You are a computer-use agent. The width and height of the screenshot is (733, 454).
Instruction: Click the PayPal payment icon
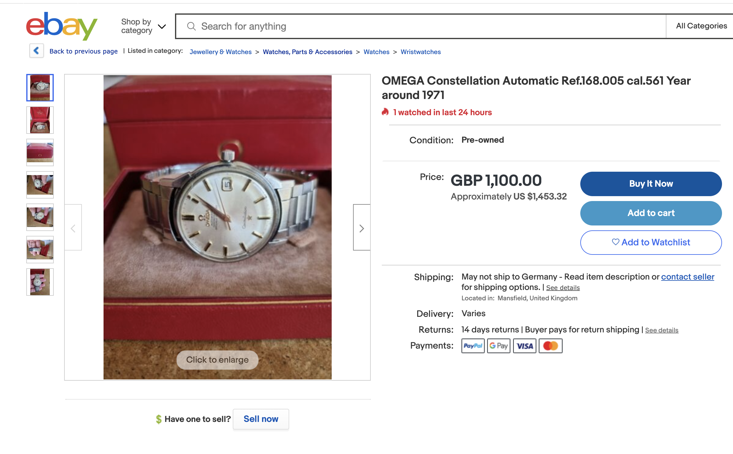tap(473, 346)
